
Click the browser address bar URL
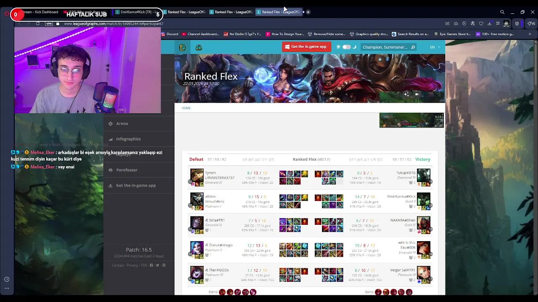pyautogui.click(x=113, y=23)
